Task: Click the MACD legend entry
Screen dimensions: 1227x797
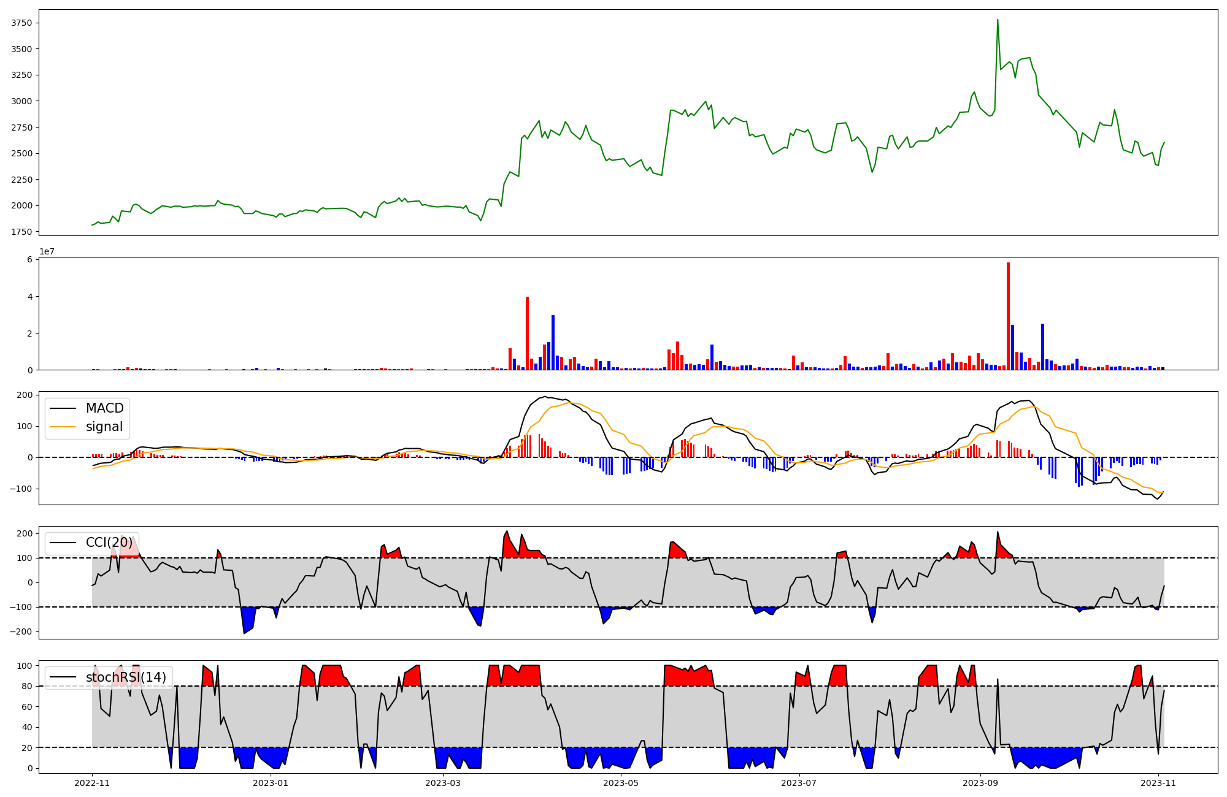Action: [104, 408]
